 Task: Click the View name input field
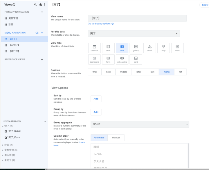point(137,18)
